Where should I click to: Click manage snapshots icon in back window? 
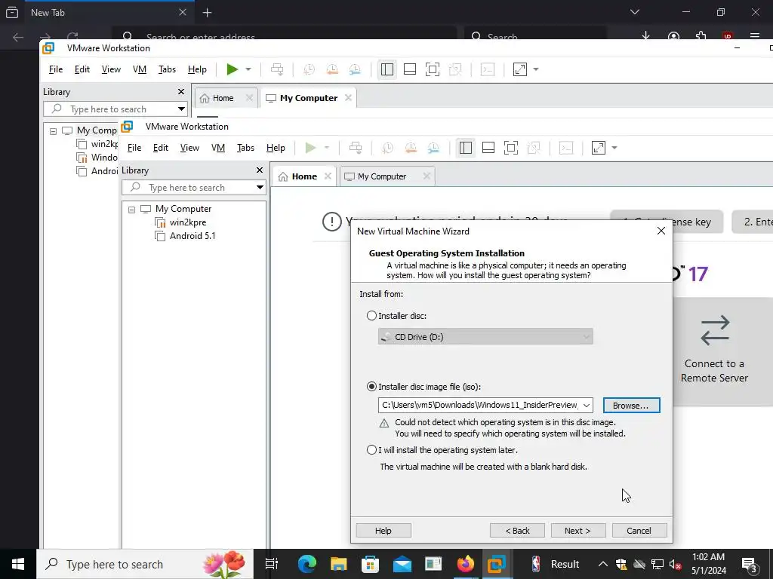coord(355,69)
